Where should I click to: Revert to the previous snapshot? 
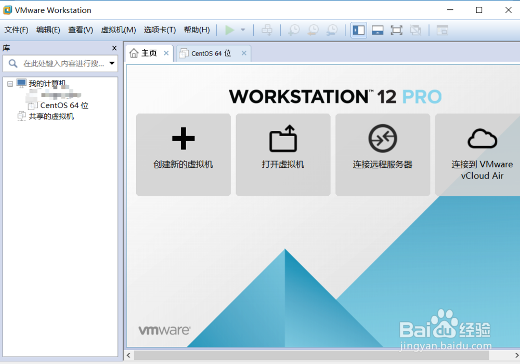coord(313,30)
